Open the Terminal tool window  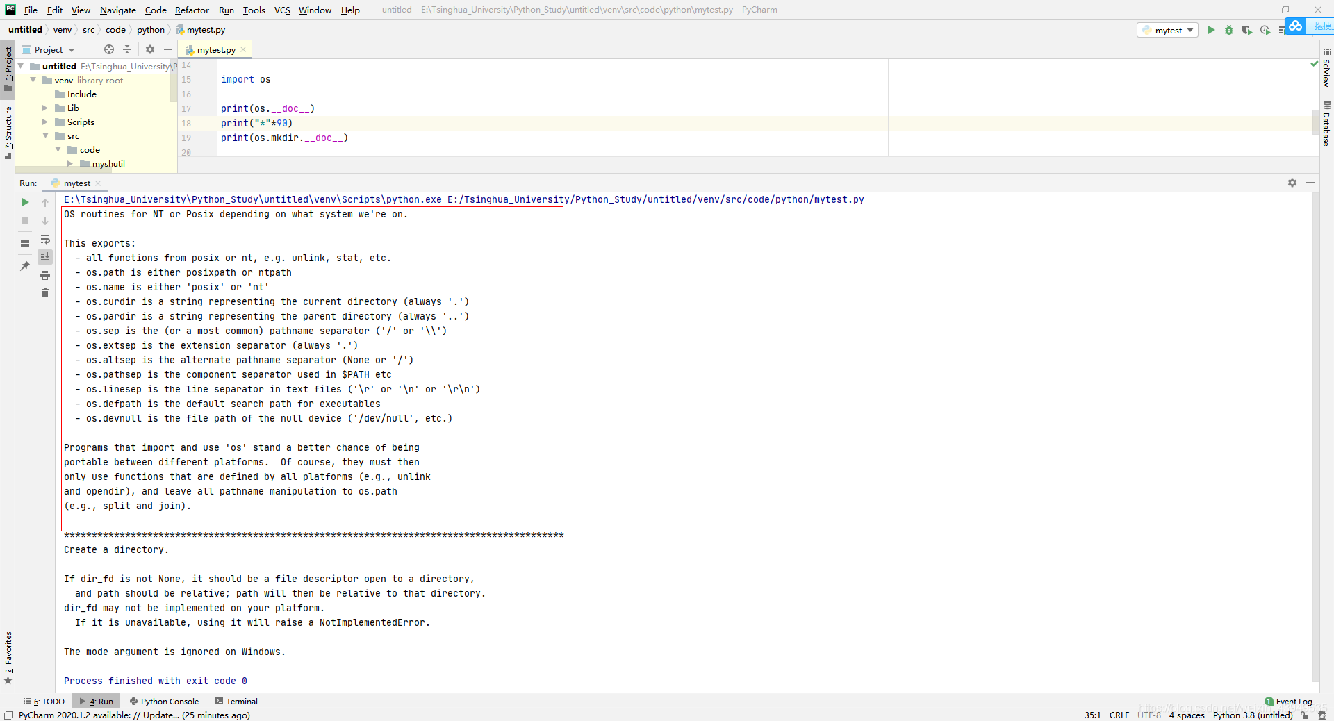point(236,702)
